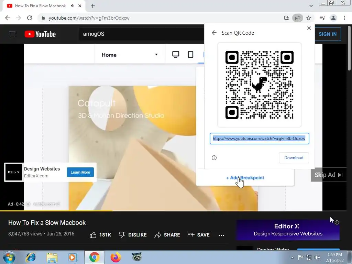Open Action Center flag icon
The width and height of the screenshot is (352, 264).
tap(300, 257)
